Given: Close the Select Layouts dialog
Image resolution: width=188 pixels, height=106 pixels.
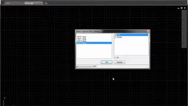Looking at the screenshot, I should pos(148,32).
